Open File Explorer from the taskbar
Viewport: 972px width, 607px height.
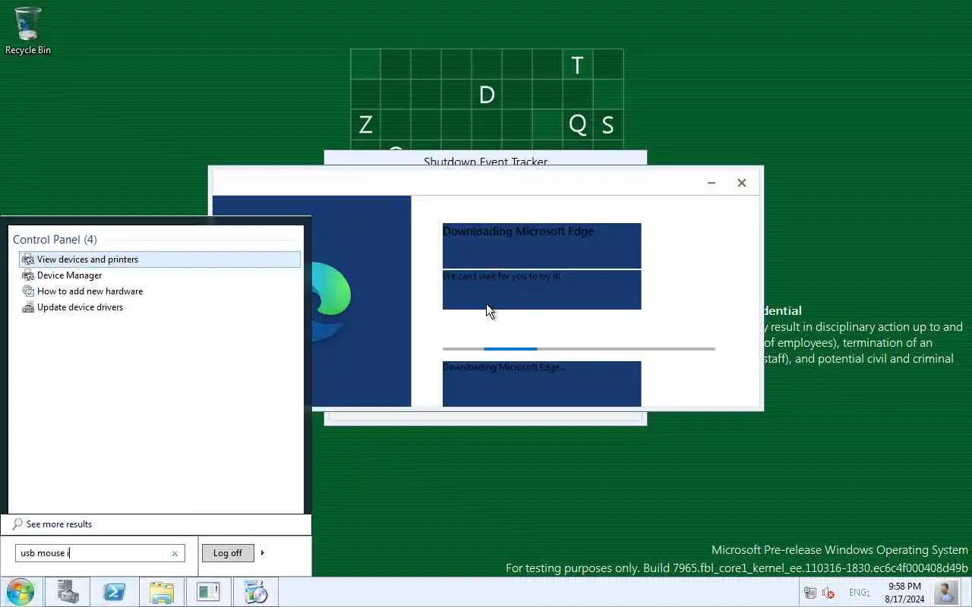(162, 592)
